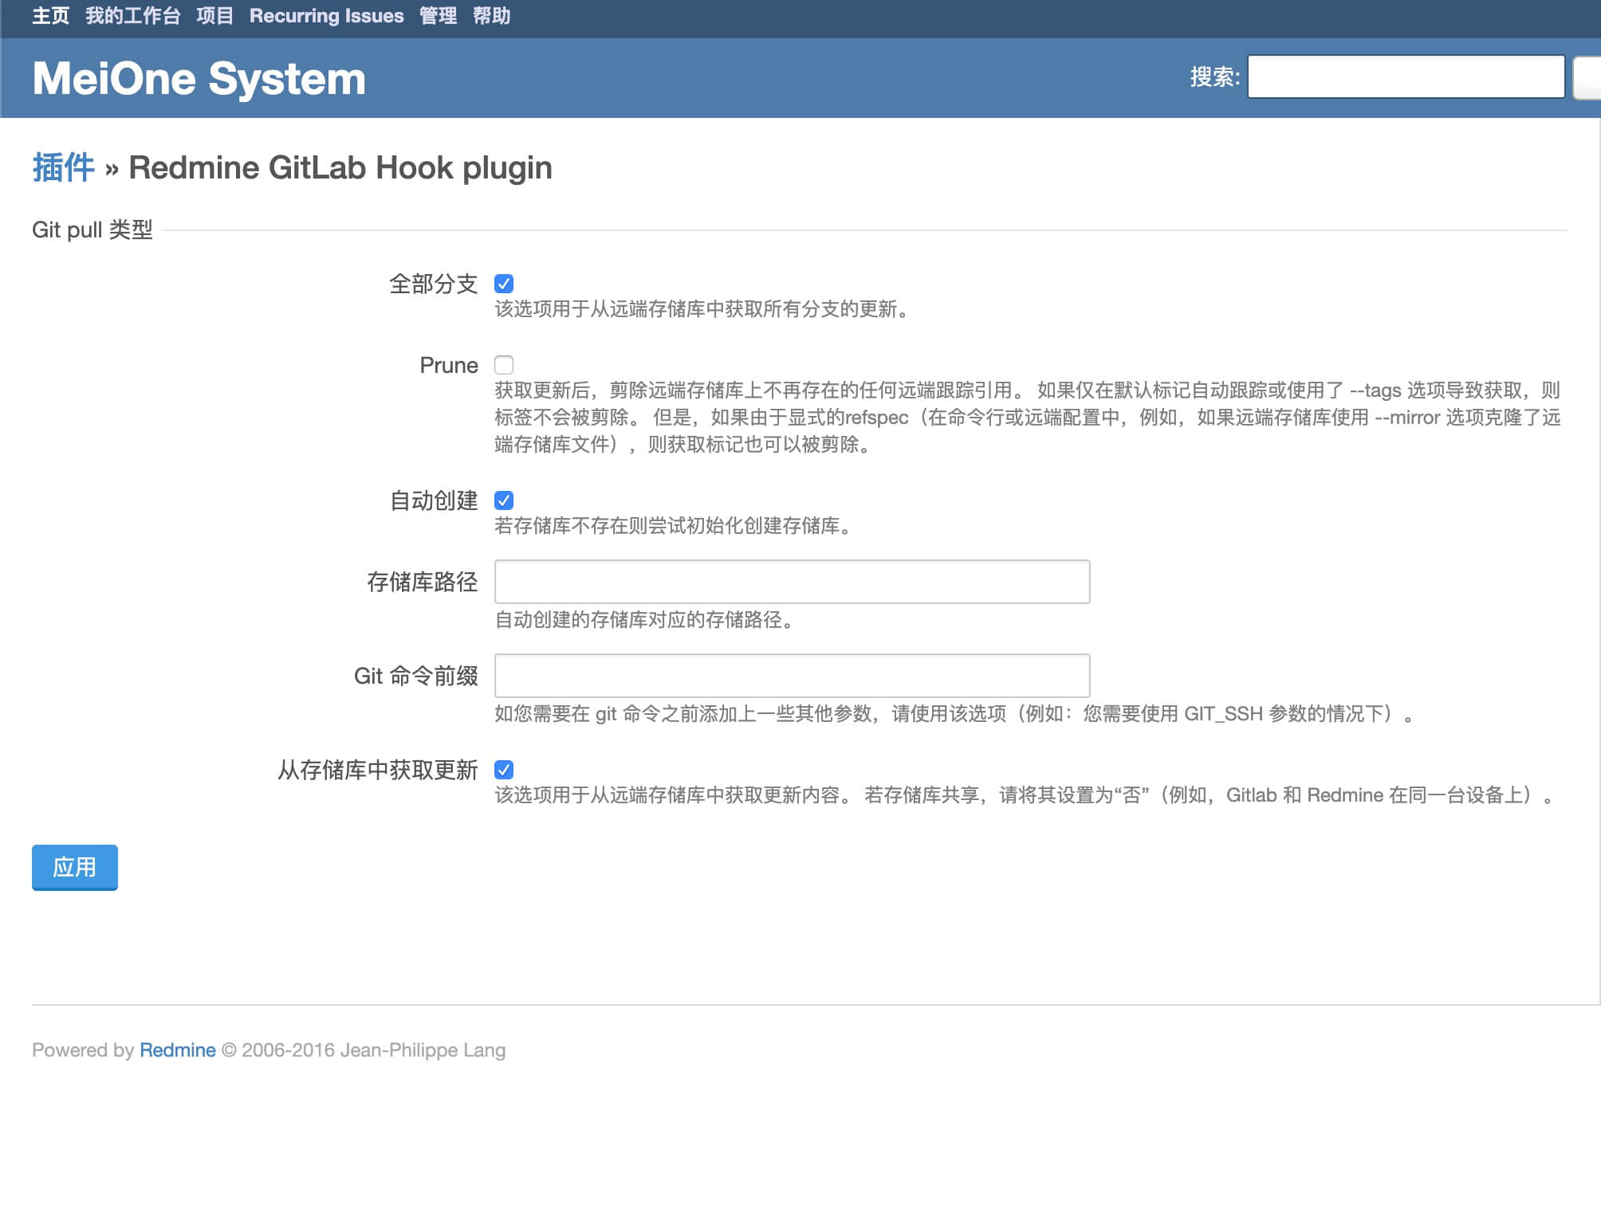This screenshot has height=1224, width=1601.
Task: Open the 项目 menu
Action: pos(214,15)
